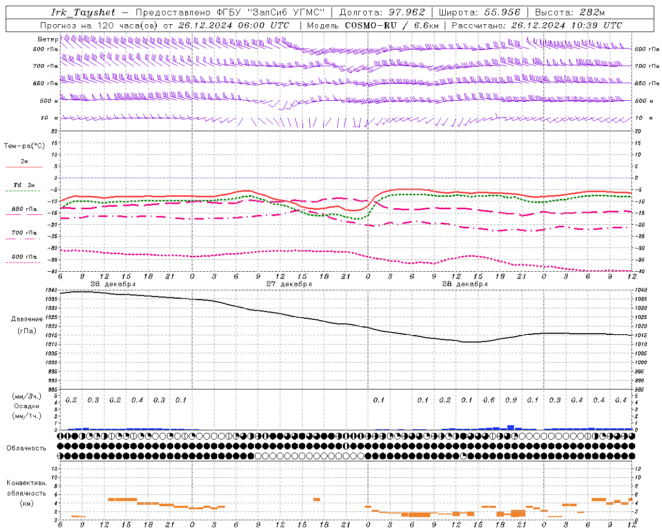
Task: Click the Рассчитано: 26.12.2024 10:39 UTC timestamp
Action: coord(537,25)
